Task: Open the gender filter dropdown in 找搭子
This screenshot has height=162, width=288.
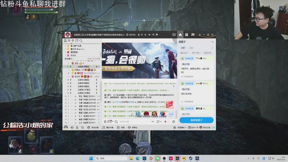Action: (196, 53)
